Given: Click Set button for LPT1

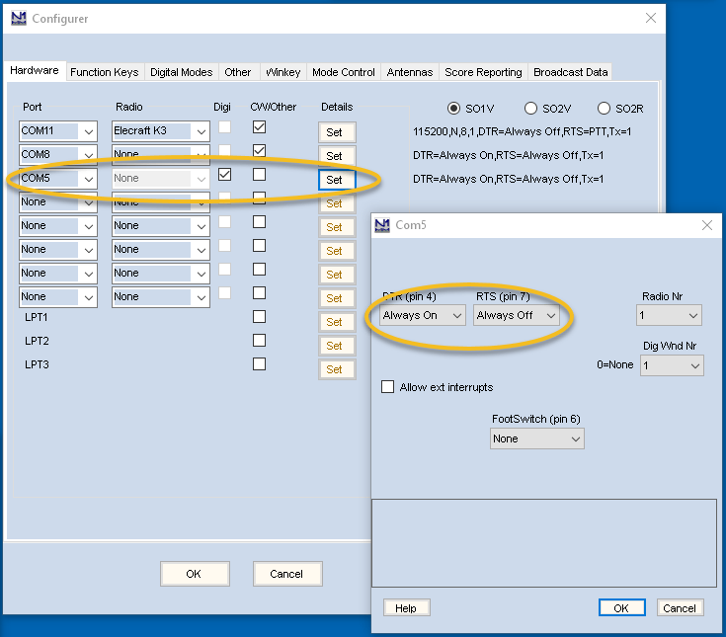Looking at the screenshot, I should point(337,322).
